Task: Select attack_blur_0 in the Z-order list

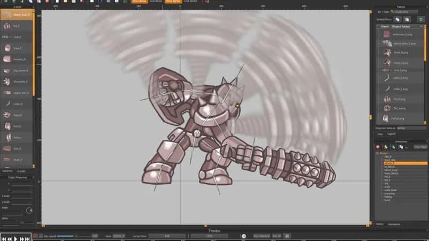Action: [17, 15]
